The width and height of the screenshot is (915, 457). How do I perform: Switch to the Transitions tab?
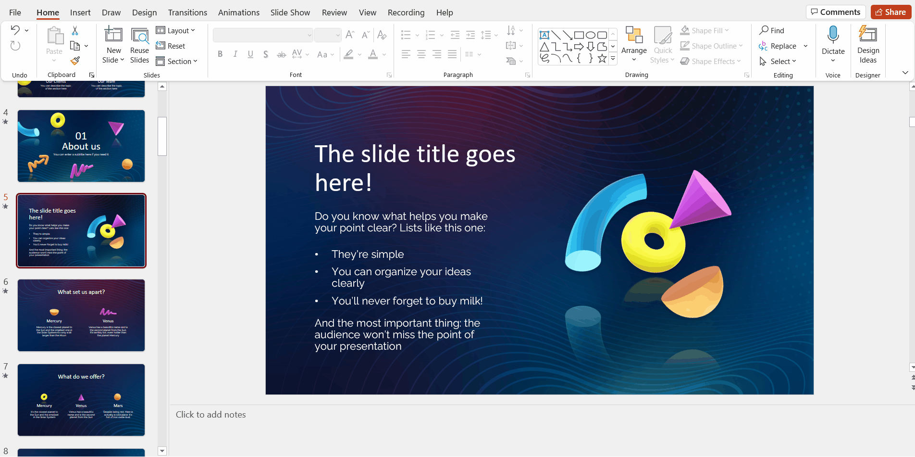187,13
